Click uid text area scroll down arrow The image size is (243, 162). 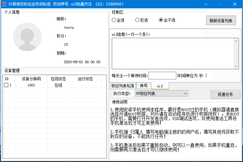236,66
